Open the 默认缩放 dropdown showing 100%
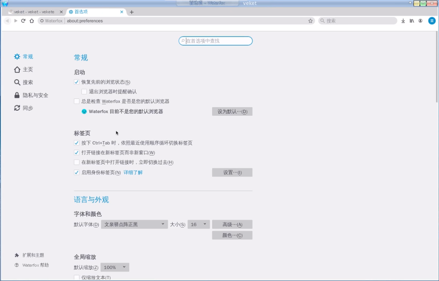This screenshot has width=439, height=281. tap(115, 267)
